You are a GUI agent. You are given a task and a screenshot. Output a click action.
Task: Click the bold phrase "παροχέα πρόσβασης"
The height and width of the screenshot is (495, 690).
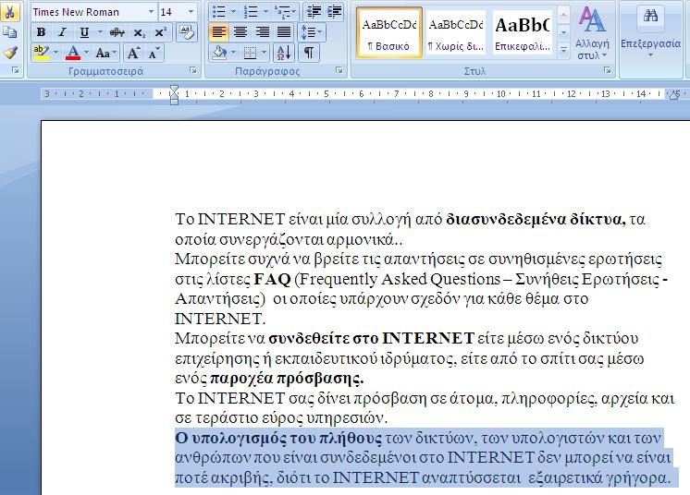pos(287,378)
